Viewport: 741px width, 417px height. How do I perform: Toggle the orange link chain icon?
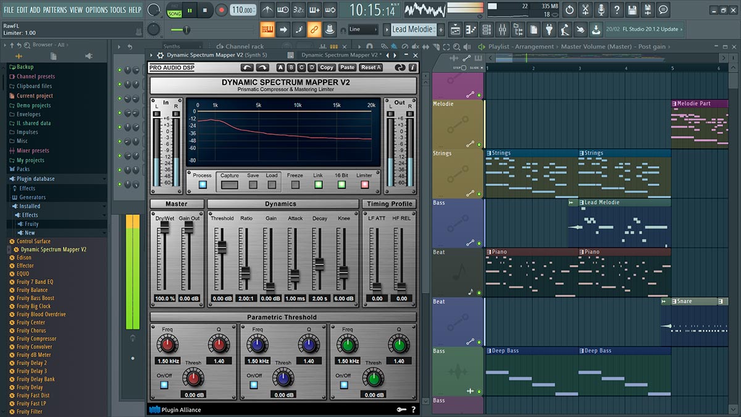314,29
